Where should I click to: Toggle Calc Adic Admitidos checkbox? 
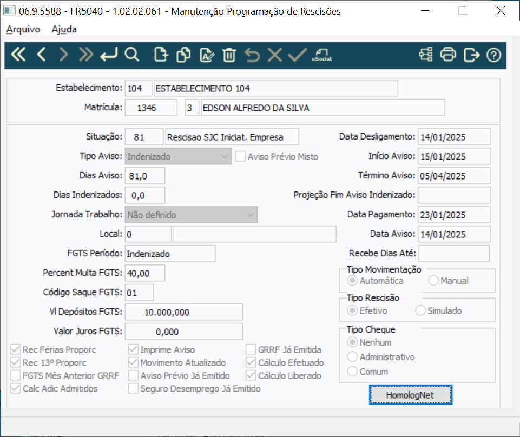[x=15, y=388]
